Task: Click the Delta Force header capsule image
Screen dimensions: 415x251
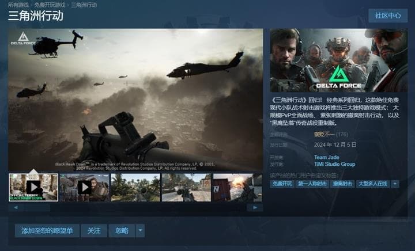Action: (x=338, y=60)
